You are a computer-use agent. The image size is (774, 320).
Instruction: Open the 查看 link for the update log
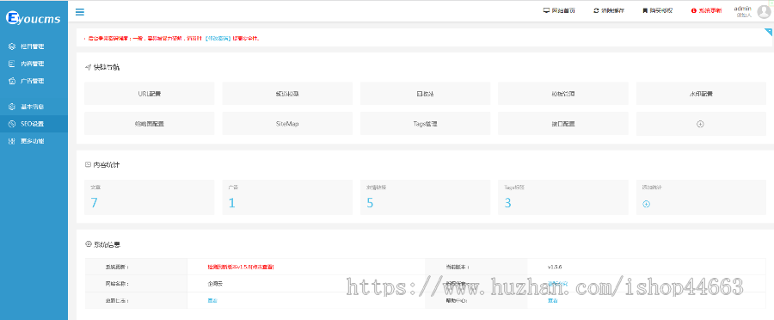tap(212, 301)
